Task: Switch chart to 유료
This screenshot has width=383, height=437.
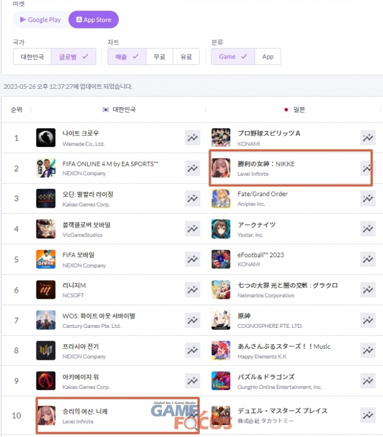Action: [x=186, y=57]
